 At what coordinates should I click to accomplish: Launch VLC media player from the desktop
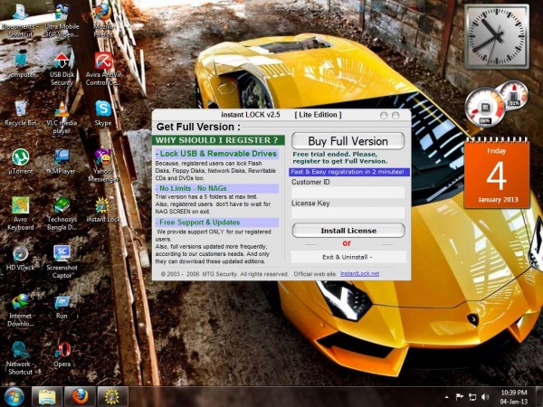click(x=62, y=109)
